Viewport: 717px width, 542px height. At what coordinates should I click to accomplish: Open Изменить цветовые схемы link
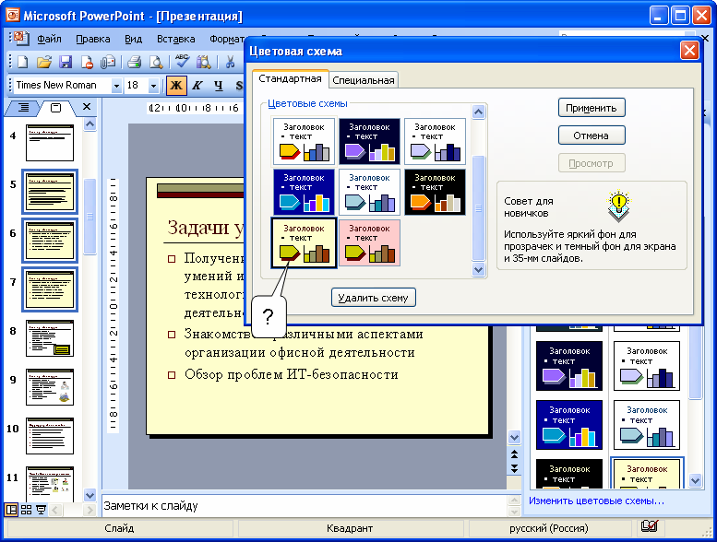pos(596,501)
